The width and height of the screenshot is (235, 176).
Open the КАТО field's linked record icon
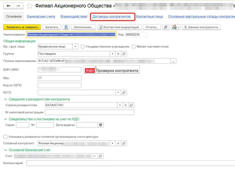tap(124, 93)
